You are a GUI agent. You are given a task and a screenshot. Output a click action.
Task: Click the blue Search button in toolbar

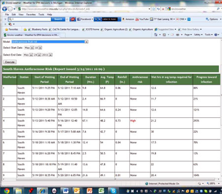pyautogui.click(x=58, y=19)
